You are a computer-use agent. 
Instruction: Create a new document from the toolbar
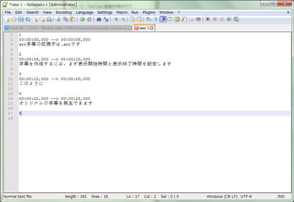(7, 19)
